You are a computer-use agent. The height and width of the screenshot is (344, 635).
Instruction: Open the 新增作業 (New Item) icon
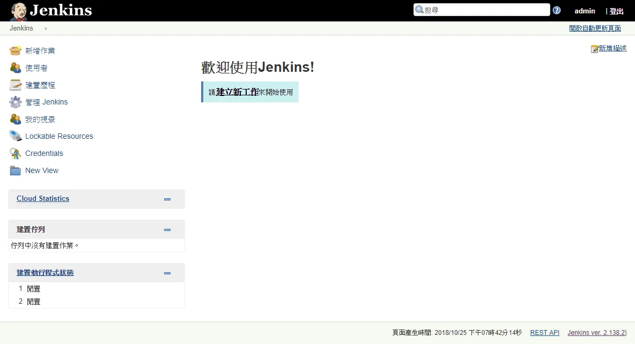pyautogui.click(x=14, y=50)
